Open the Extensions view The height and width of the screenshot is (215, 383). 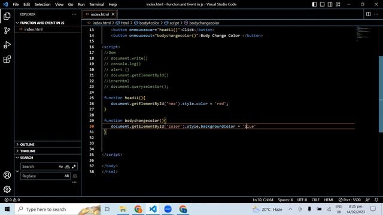click(x=7, y=59)
